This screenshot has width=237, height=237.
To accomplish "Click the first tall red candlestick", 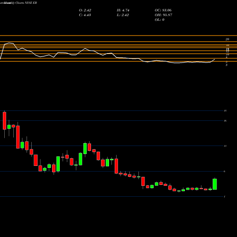I will [x=4, y=121].
